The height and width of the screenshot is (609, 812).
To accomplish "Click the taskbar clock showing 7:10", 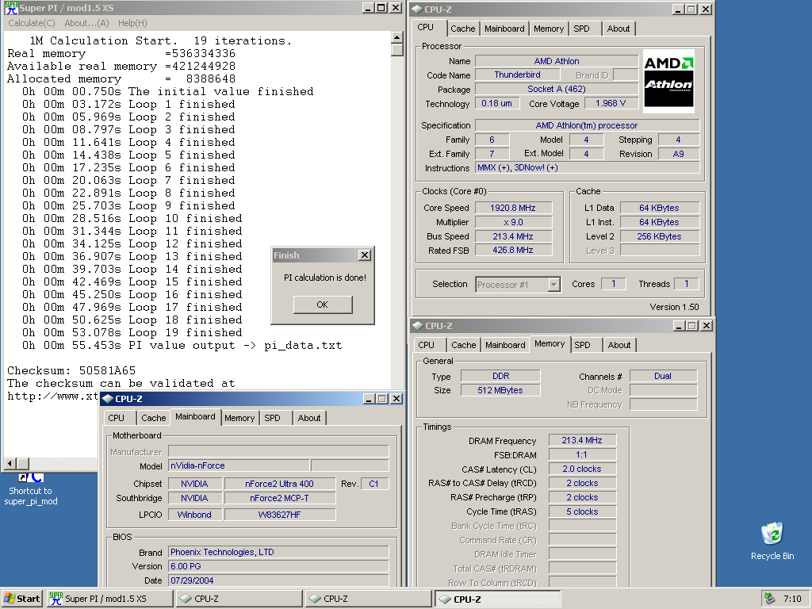I will point(792,599).
